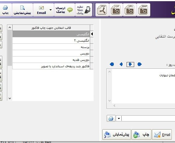Select the پرسته template row
The image size is (175, 143).
tap(51, 47)
